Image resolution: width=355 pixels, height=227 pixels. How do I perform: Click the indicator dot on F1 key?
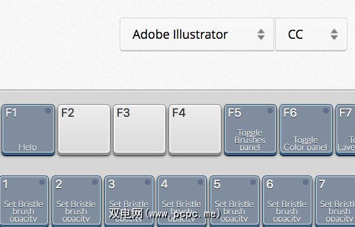(48, 111)
